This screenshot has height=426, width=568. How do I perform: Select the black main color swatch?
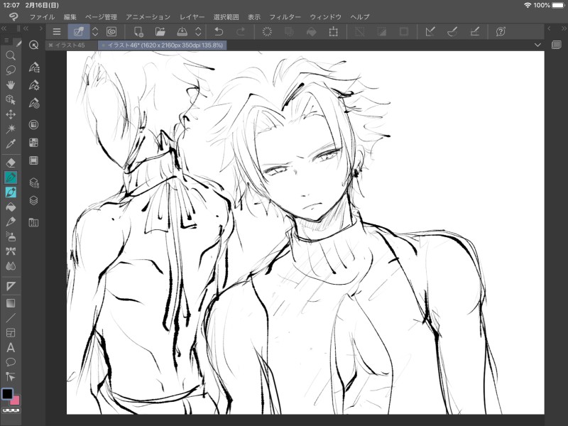point(7,394)
